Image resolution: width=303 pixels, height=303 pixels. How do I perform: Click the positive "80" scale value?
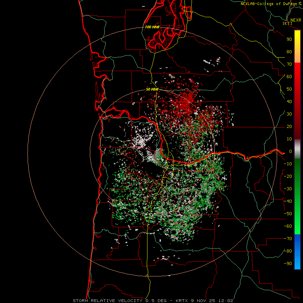tap(289, 52)
